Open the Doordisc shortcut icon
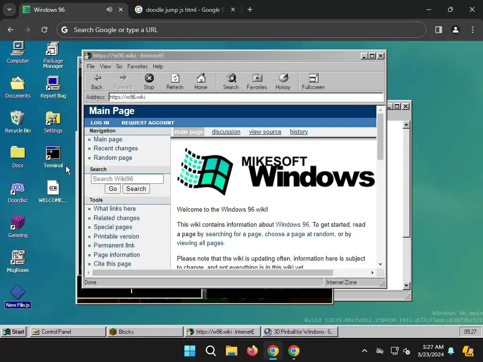483x362 pixels. [x=18, y=192]
